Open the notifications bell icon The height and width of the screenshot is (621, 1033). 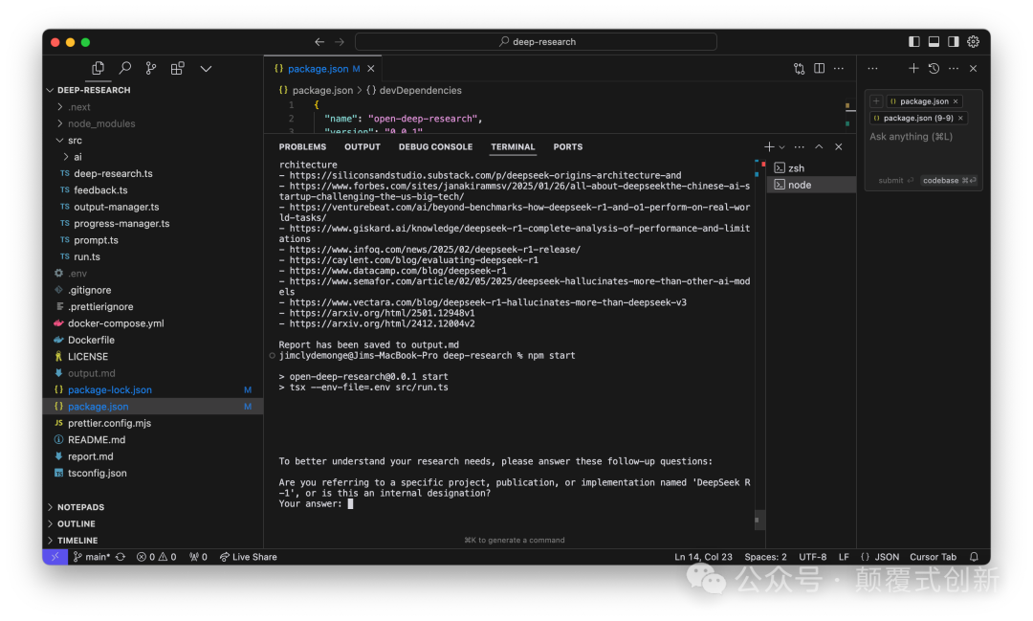[974, 557]
